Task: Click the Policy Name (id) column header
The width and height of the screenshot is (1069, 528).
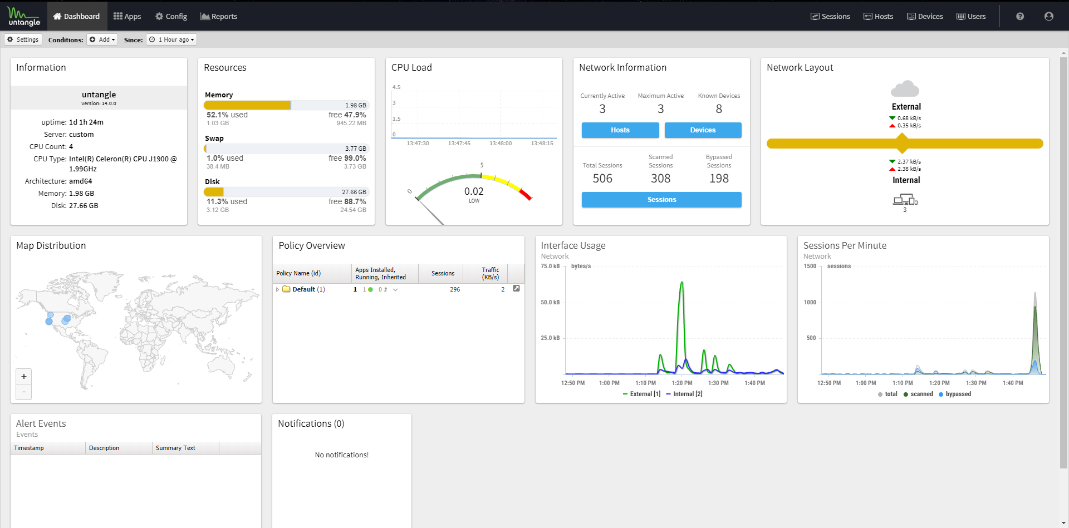Action: pyautogui.click(x=312, y=273)
